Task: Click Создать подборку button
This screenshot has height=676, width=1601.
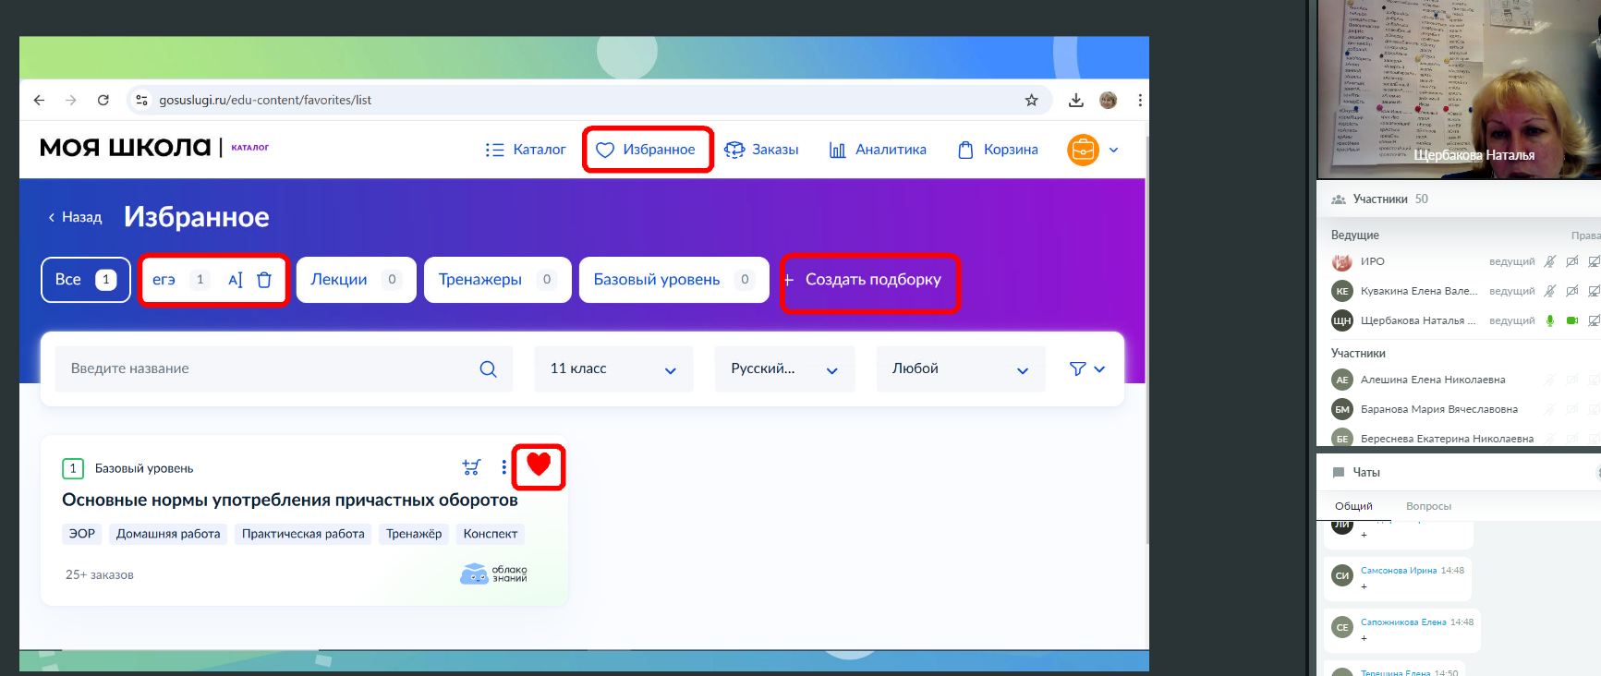Action: pyautogui.click(x=871, y=280)
